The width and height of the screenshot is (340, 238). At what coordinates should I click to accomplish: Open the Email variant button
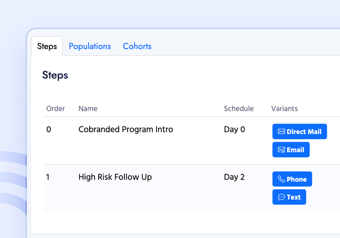coord(291,150)
